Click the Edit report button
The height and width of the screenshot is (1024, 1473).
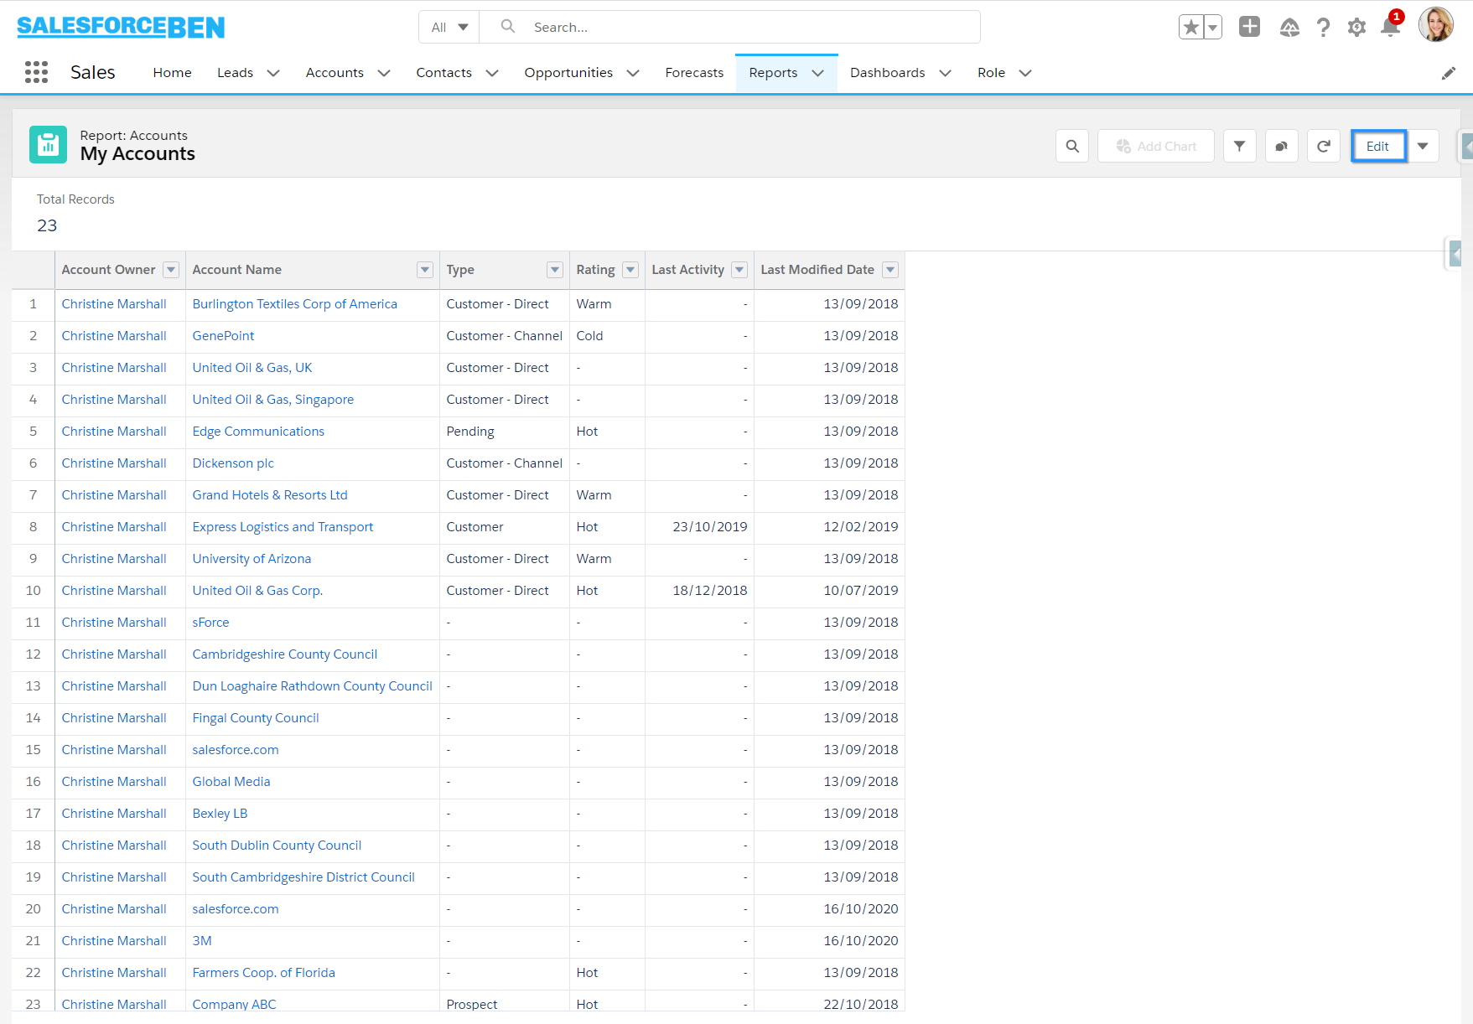click(1377, 146)
